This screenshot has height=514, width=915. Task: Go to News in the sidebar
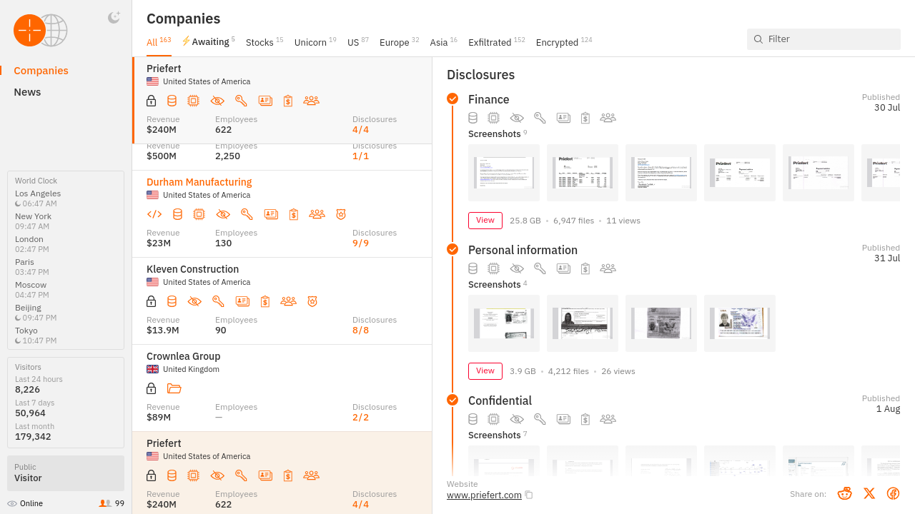click(27, 92)
